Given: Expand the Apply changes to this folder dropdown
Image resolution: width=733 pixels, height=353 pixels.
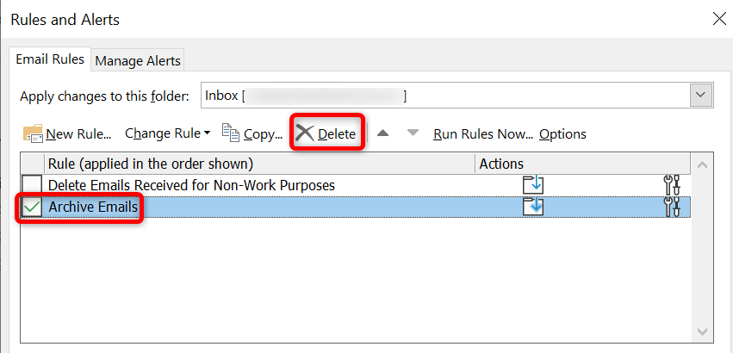Looking at the screenshot, I should pyautogui.click(x=702, y=96).
